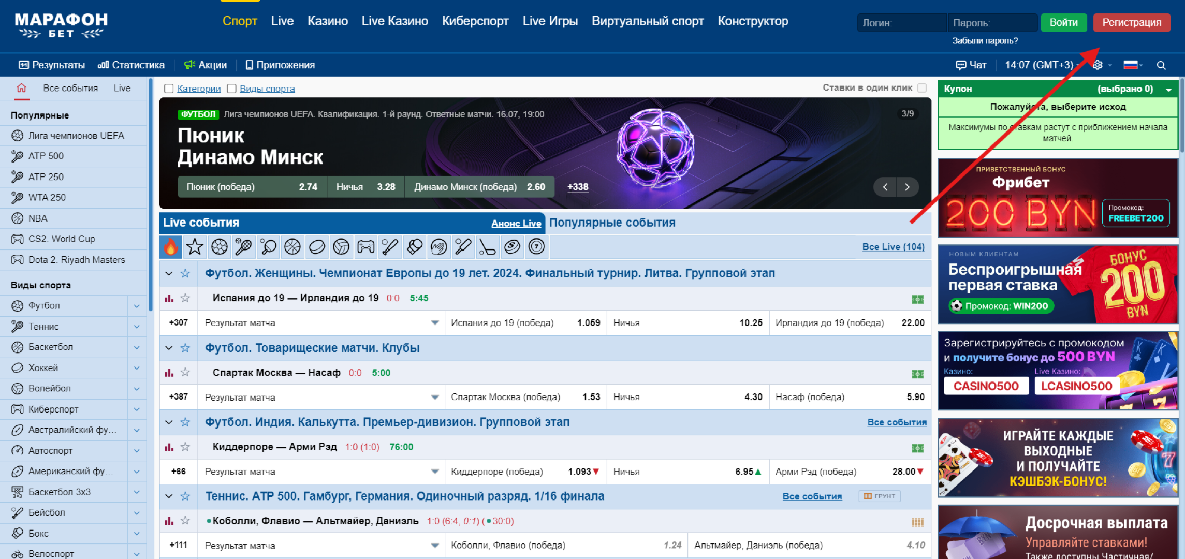1185x559 pixels.
Task: Favorite the Коболли — Альтмайер match star
Action: click(185, 521)
